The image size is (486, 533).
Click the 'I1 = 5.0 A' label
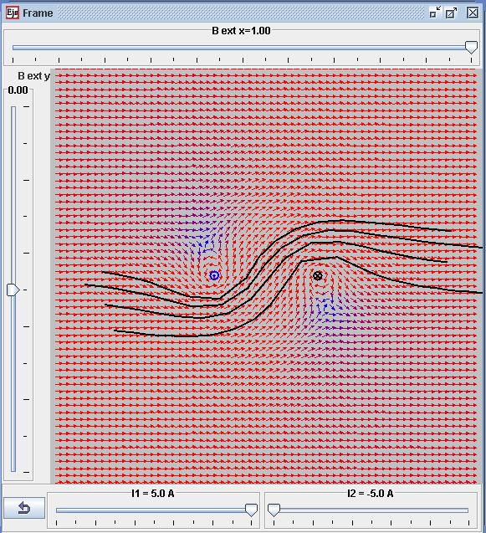(x=153, y=493)
